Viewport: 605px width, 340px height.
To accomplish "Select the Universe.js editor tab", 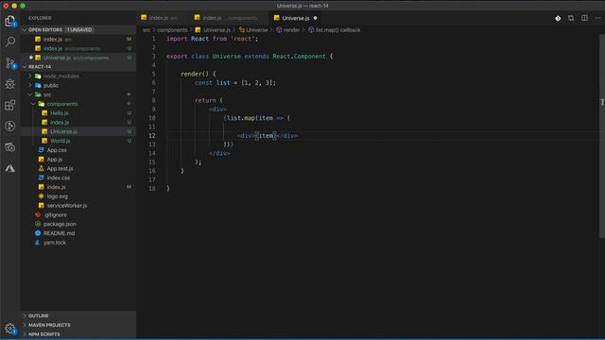I will (296, 18).
